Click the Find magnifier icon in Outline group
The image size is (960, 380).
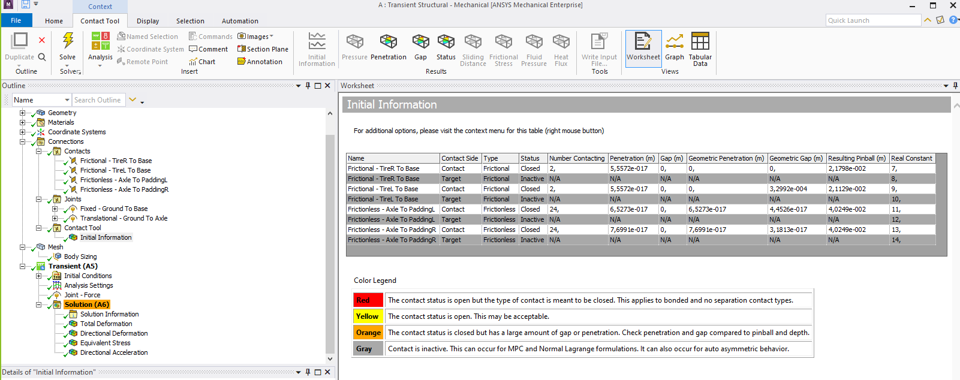(x=42, y=57)
